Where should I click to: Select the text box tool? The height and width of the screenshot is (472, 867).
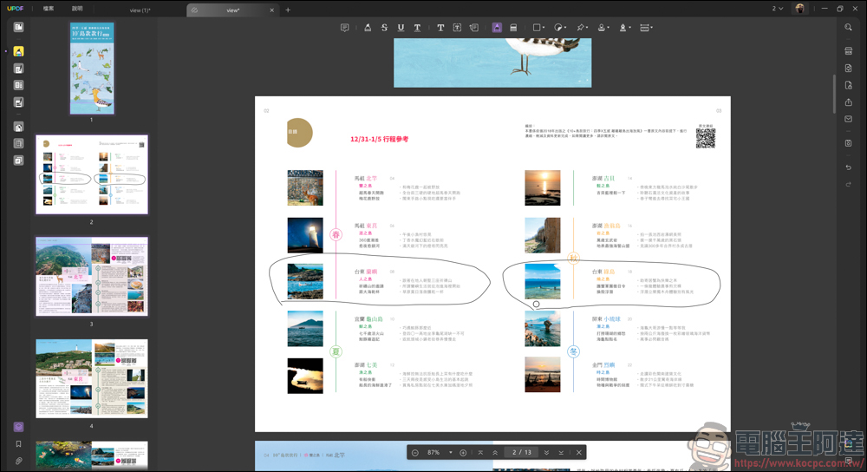tap(457, 28)
